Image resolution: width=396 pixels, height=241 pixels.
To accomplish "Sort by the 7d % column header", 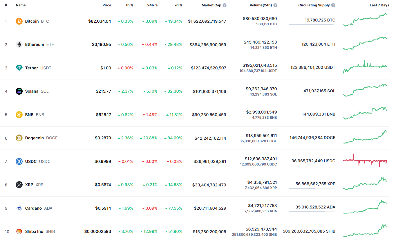I will [x=178, y=5].
